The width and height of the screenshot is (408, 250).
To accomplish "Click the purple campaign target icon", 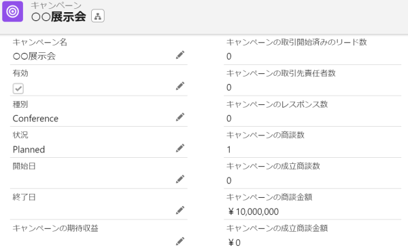I will [x=12, y=12].
